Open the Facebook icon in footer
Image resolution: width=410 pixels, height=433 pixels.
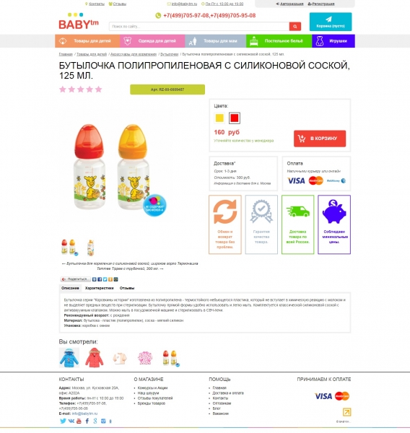(x=87, y=421)
